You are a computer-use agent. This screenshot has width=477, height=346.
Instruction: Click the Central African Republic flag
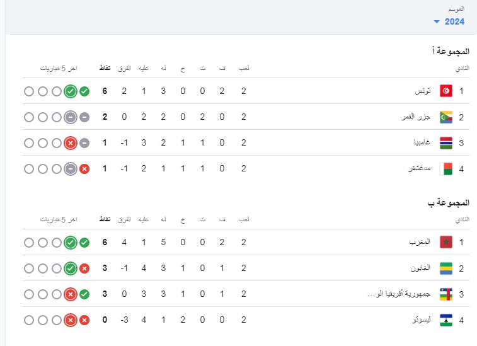(x=445, y=294)
